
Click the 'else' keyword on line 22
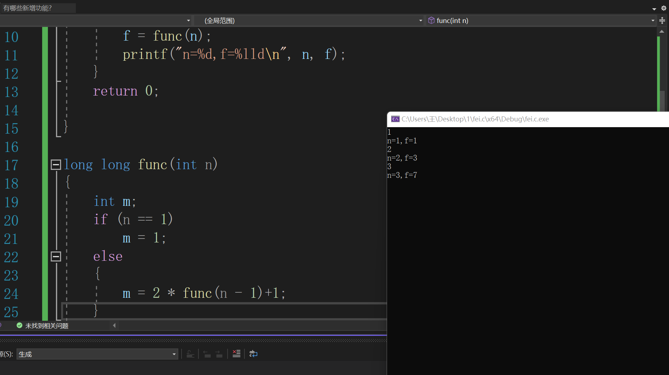(108, 256)
